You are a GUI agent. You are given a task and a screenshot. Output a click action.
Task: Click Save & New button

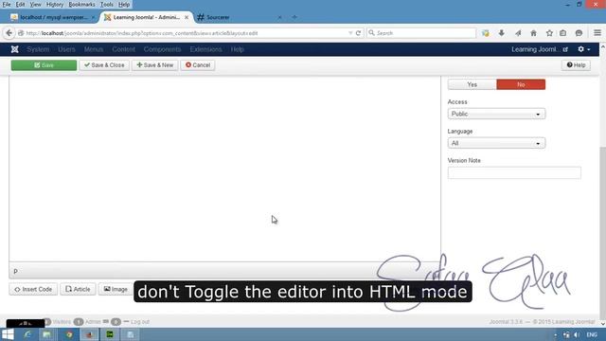pyautogui.click(x=155, y=65)
